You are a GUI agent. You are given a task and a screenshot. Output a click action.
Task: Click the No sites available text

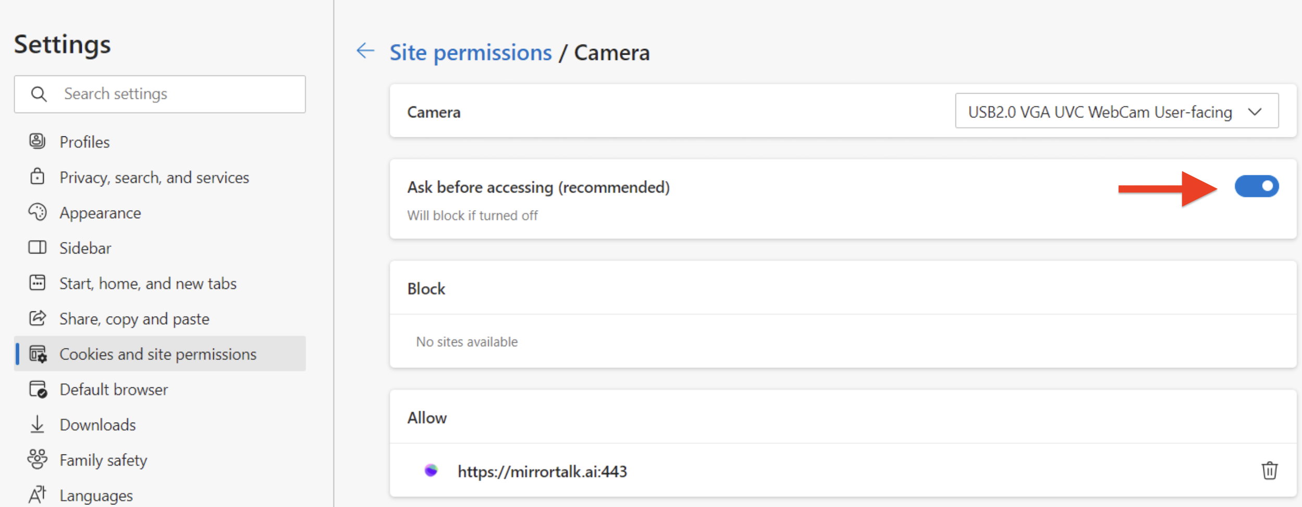466,342
